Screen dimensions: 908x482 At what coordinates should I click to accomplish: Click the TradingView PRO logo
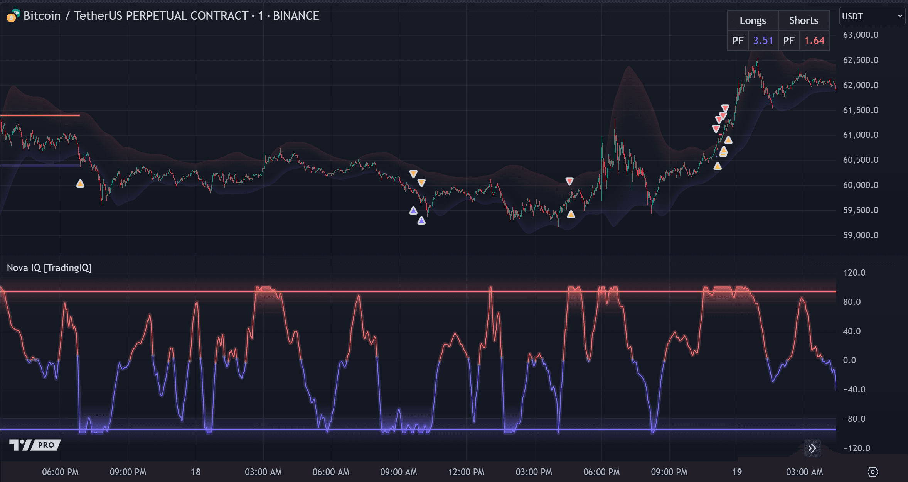(35, 445)
